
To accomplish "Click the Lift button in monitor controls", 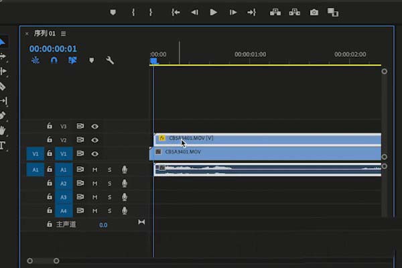I will click(275, 12).
